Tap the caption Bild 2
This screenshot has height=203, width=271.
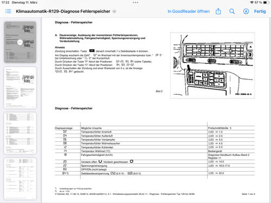click(x=159, y=91)
